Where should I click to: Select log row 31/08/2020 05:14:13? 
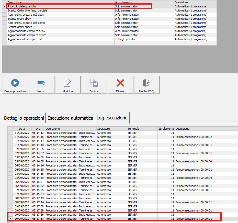[x=123, y=133]
